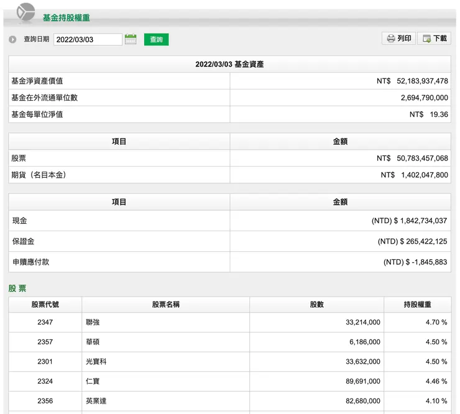Select amount NT$ 1,402,047,800
Viewport: 460px width, 414px height.
414,175
